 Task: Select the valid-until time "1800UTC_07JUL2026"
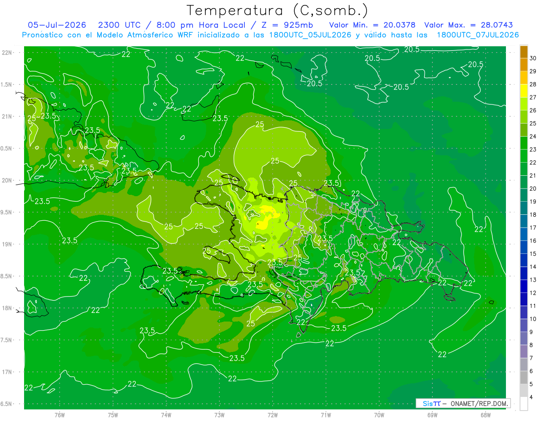click(478, 35)
